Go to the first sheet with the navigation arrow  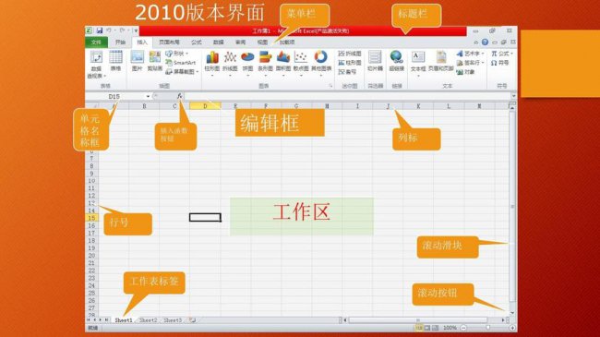pyautogui.click(x=89, y=319)
